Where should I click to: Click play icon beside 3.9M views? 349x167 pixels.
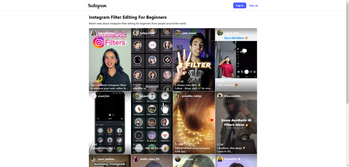click(92, 82)
